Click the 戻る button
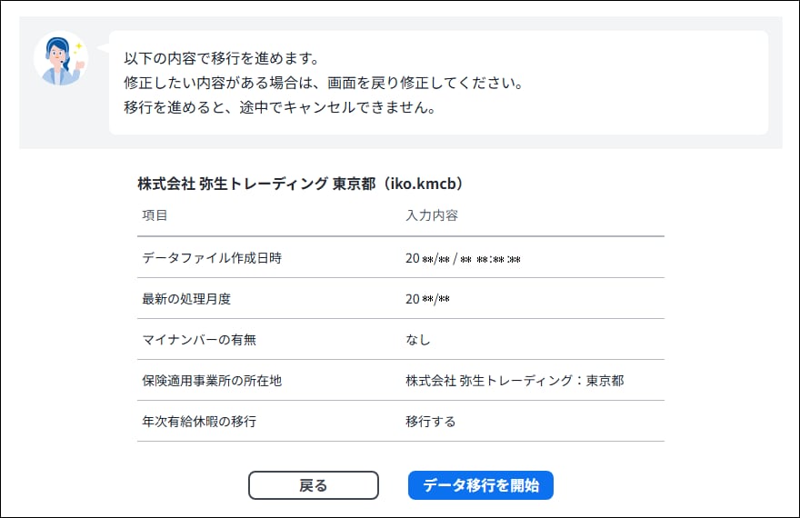This screenshot has width=800, height=518. click(x=314, y=485)
